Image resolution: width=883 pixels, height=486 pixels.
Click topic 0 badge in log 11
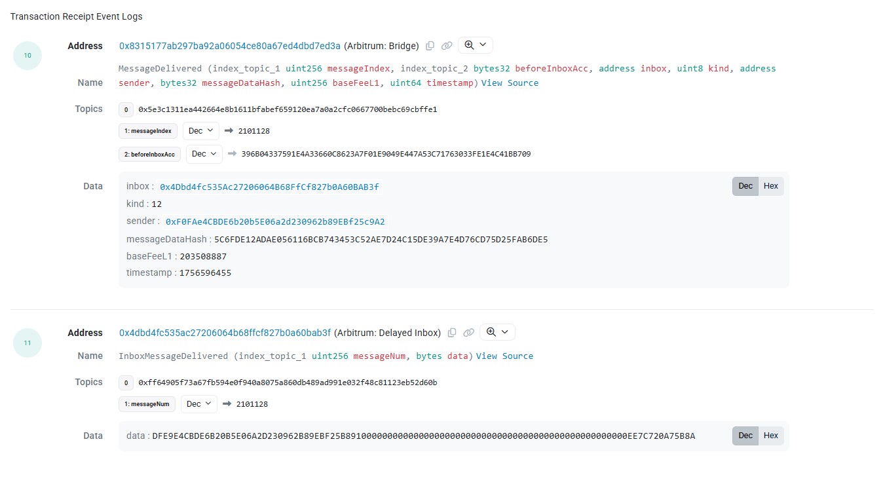(x=126, y=383)
